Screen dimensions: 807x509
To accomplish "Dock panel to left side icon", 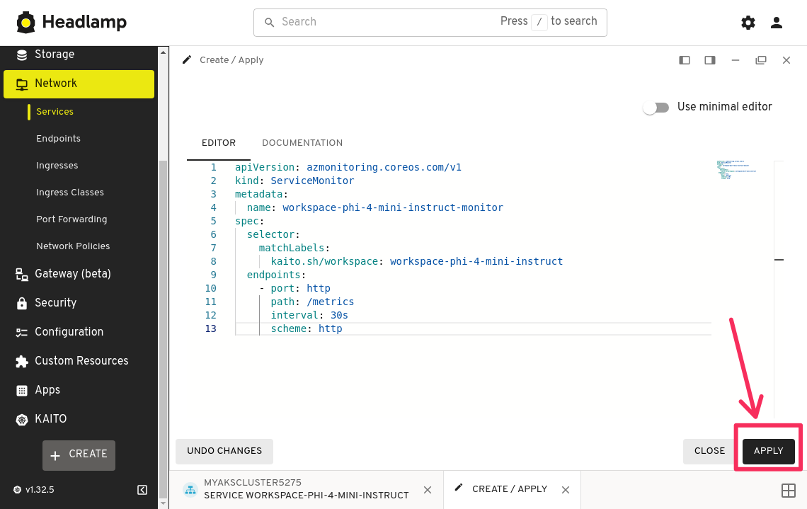I will click(685, 60).
